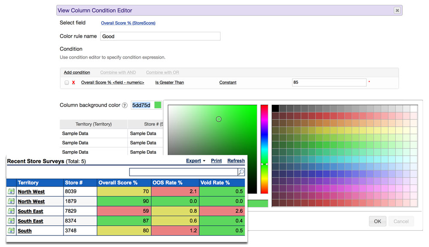Screen dimensions: 429x247
Task: Open the column background color help icon
Action: pos(124,105)
